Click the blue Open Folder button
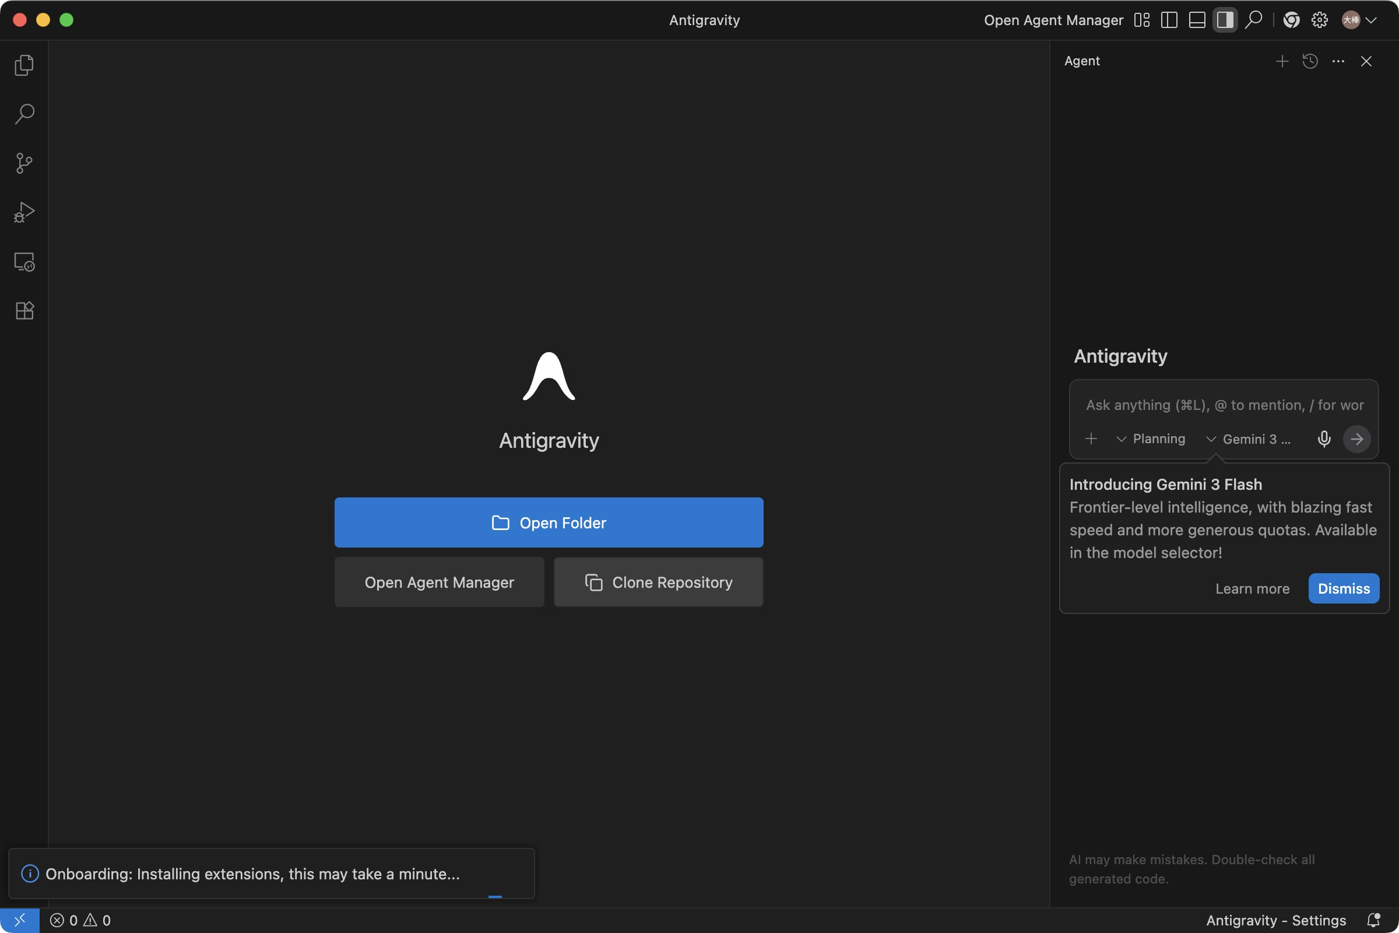The image size is (1399, 933). coord(549,522)
